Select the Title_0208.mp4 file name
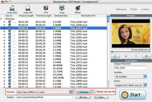The height and width of the screenshot is (102, 152). pos(79,47)
